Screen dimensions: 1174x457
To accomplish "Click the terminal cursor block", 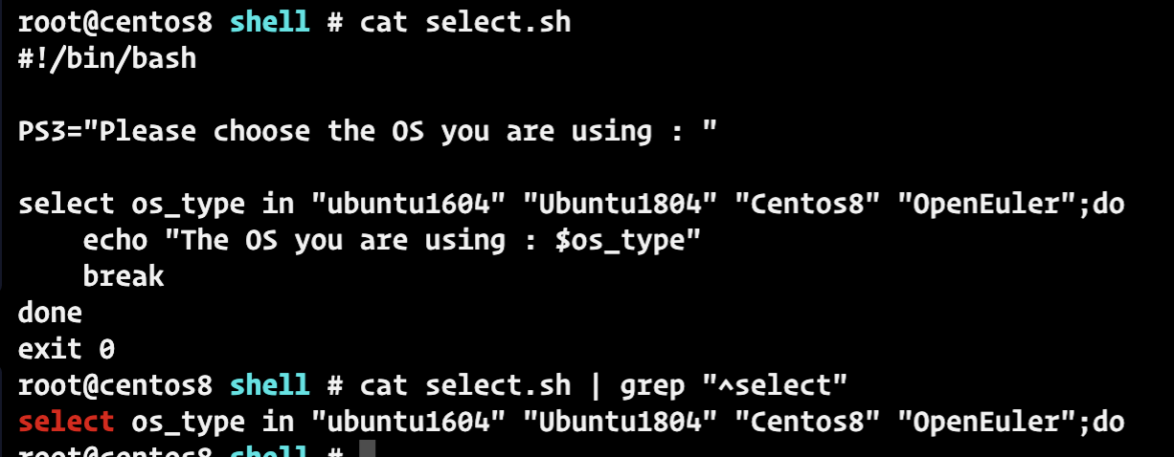I will pyautogui.click(x=367, y=450).
